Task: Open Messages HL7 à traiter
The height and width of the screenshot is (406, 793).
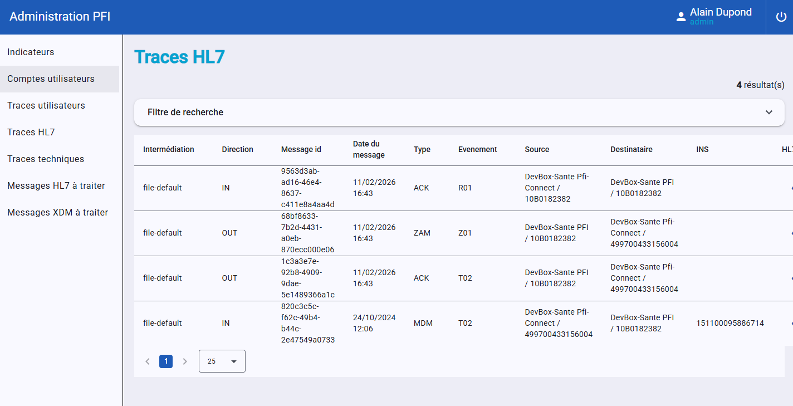Action: 56,185
